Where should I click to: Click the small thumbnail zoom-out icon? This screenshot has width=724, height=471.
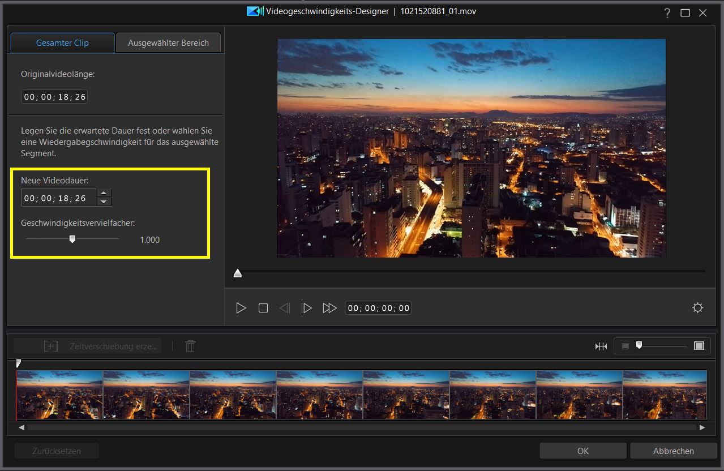coord(625,346)
